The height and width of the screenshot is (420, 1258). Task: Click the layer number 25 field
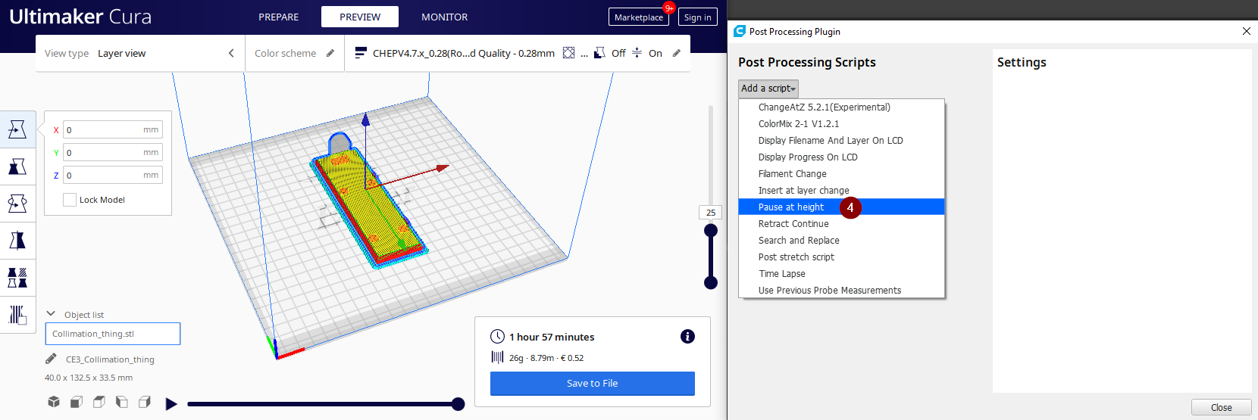pos(711,213)
